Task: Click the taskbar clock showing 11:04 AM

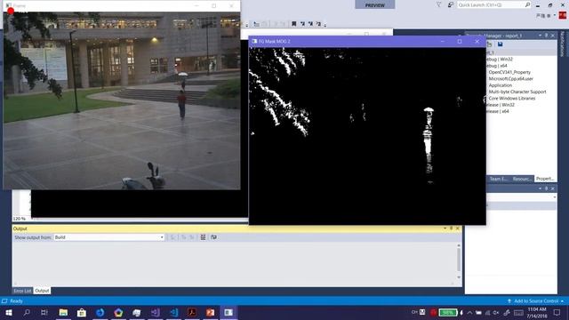Action: 537,312
